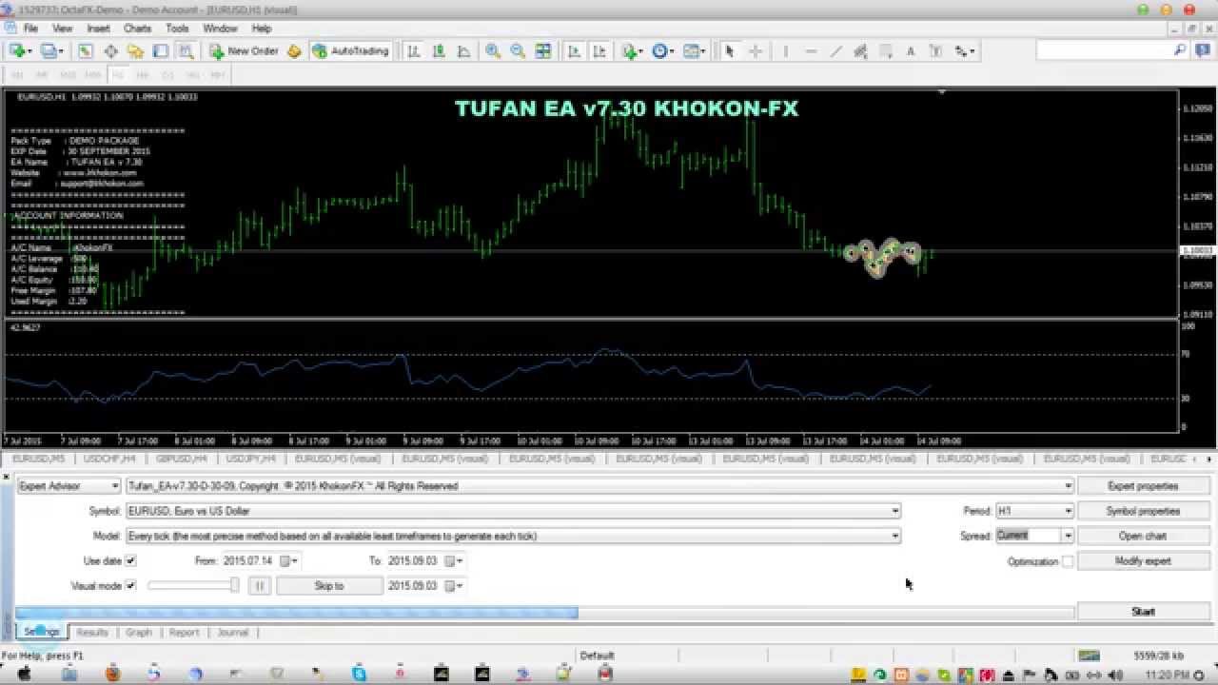Image resolution: width=1218 pixels, height=685 pixels.
Task: Uncheck the Use date checkbox
Action: click(x=131, y=560)
